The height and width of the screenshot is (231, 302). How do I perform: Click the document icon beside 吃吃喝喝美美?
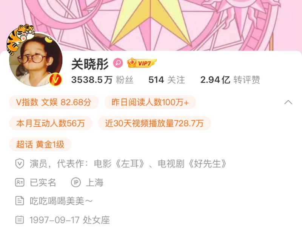point(20,201)
